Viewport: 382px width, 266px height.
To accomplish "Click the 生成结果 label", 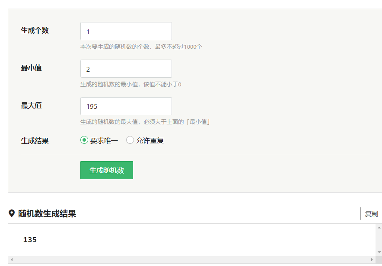I will click(x=35, y=141).
